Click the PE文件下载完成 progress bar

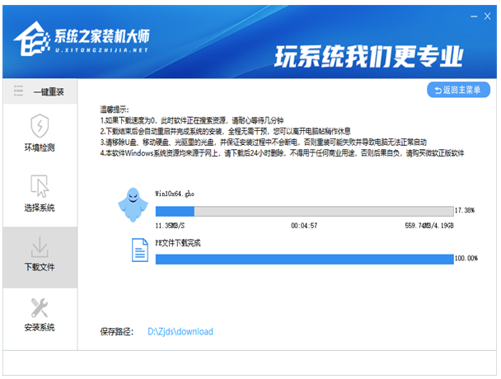coord(303,259)
